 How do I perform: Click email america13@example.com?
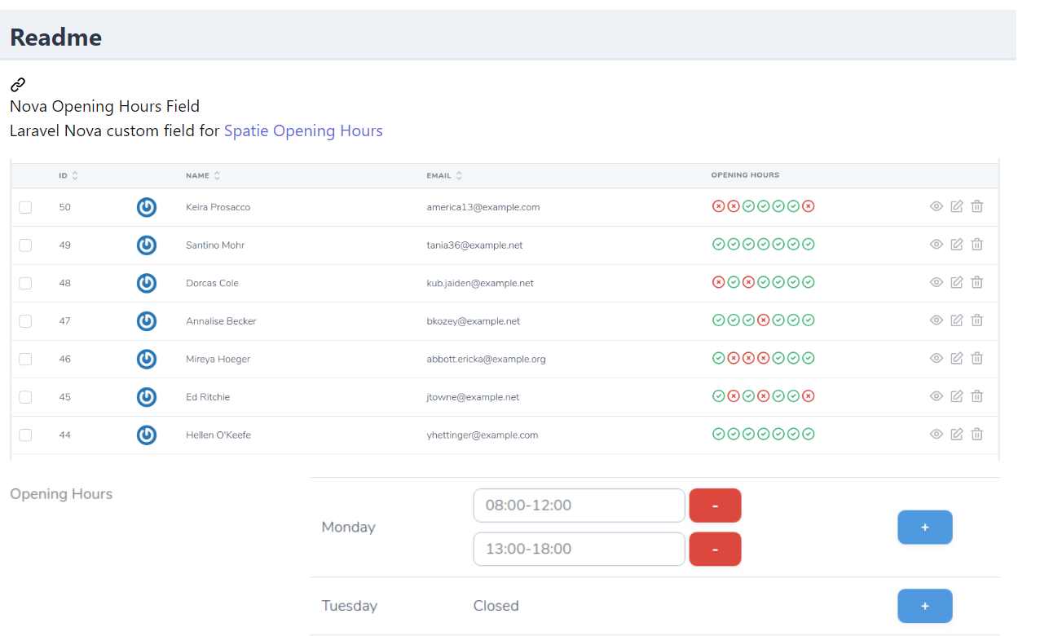483,207
